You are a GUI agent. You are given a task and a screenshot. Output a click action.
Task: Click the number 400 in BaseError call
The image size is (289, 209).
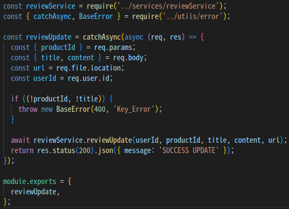click(100, 109)
